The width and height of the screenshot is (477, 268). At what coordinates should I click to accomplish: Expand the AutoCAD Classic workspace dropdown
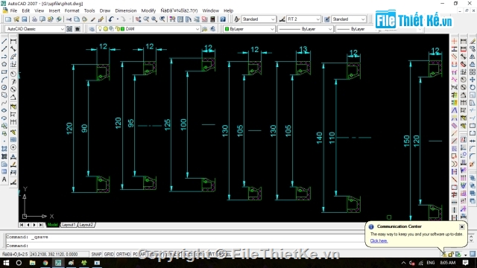62,29
